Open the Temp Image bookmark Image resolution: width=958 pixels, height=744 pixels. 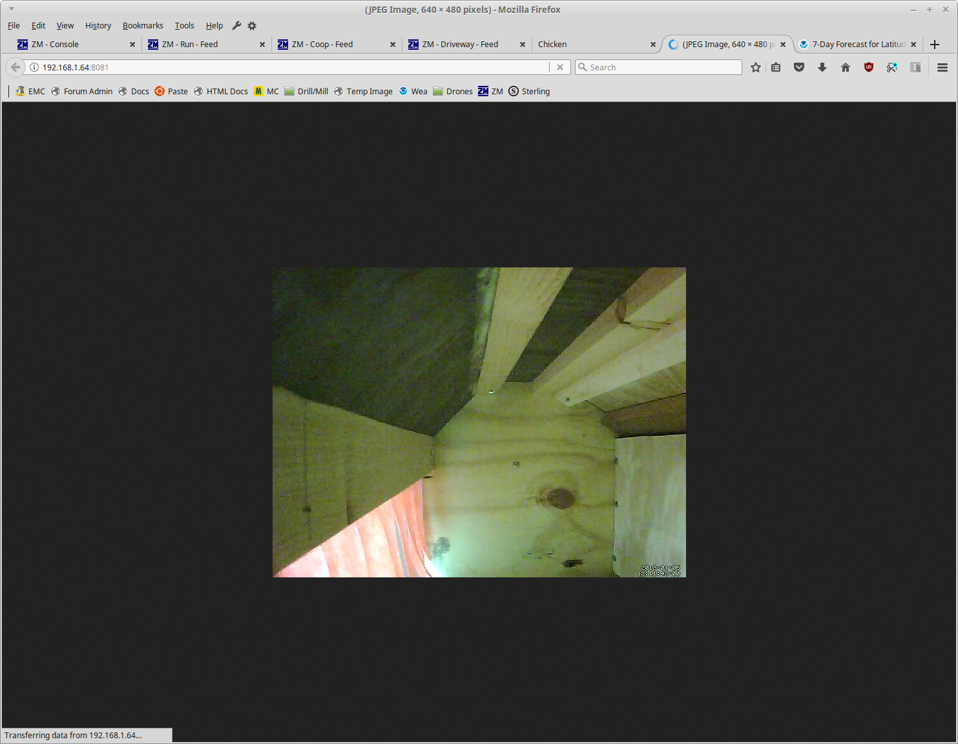point(363,91)
